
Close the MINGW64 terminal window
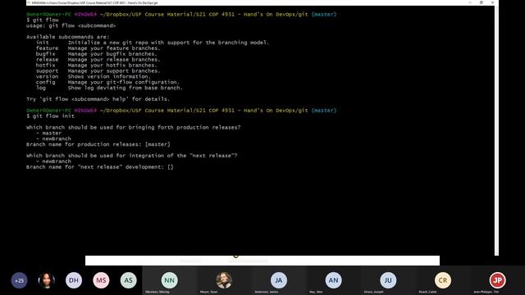492,2
